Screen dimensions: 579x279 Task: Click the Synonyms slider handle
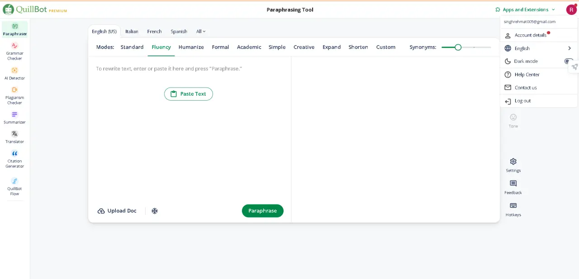click(458, 47)
